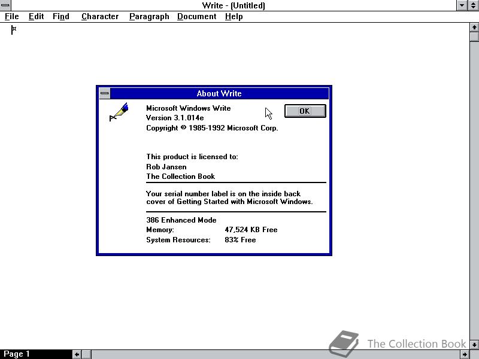Open About Write dialog control menu box

[105, 93]
